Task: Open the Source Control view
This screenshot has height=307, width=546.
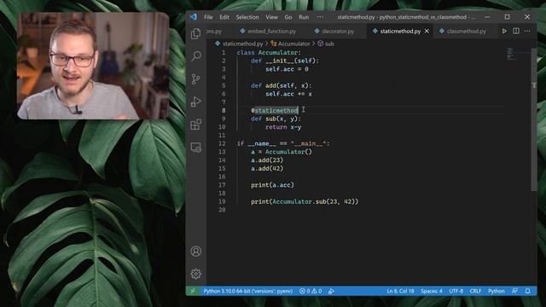Action: 196,79
